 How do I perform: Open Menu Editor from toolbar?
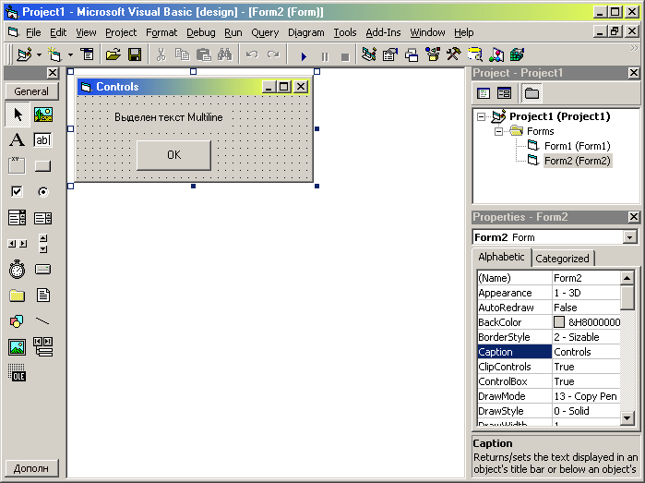click(87, 54)
